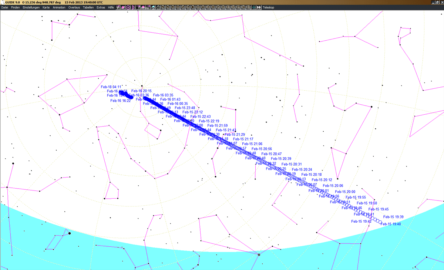Image resolution: width=444 pixels, height=270 pixels.
Task: Click the pink crescent moon toolbar icon
Action: pyautogui.click(x=133, y=7)
